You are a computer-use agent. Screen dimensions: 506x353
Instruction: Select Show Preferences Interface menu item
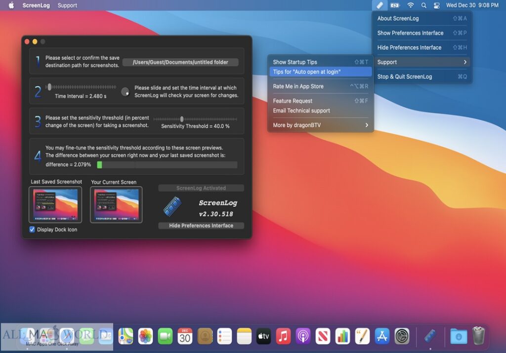(x=422, y=33)
